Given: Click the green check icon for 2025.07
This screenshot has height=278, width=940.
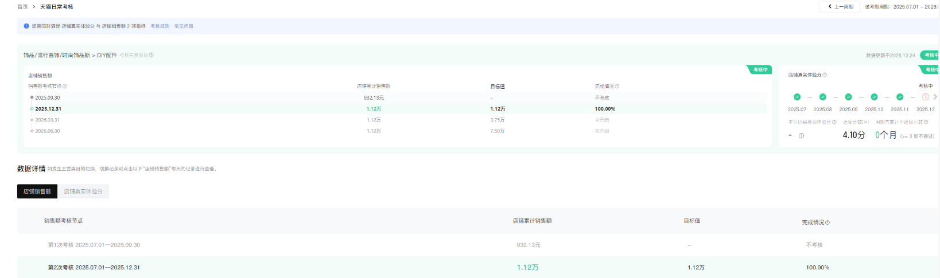Looking at the screenshot, I should pyautogui.click(x=797, y=97).
